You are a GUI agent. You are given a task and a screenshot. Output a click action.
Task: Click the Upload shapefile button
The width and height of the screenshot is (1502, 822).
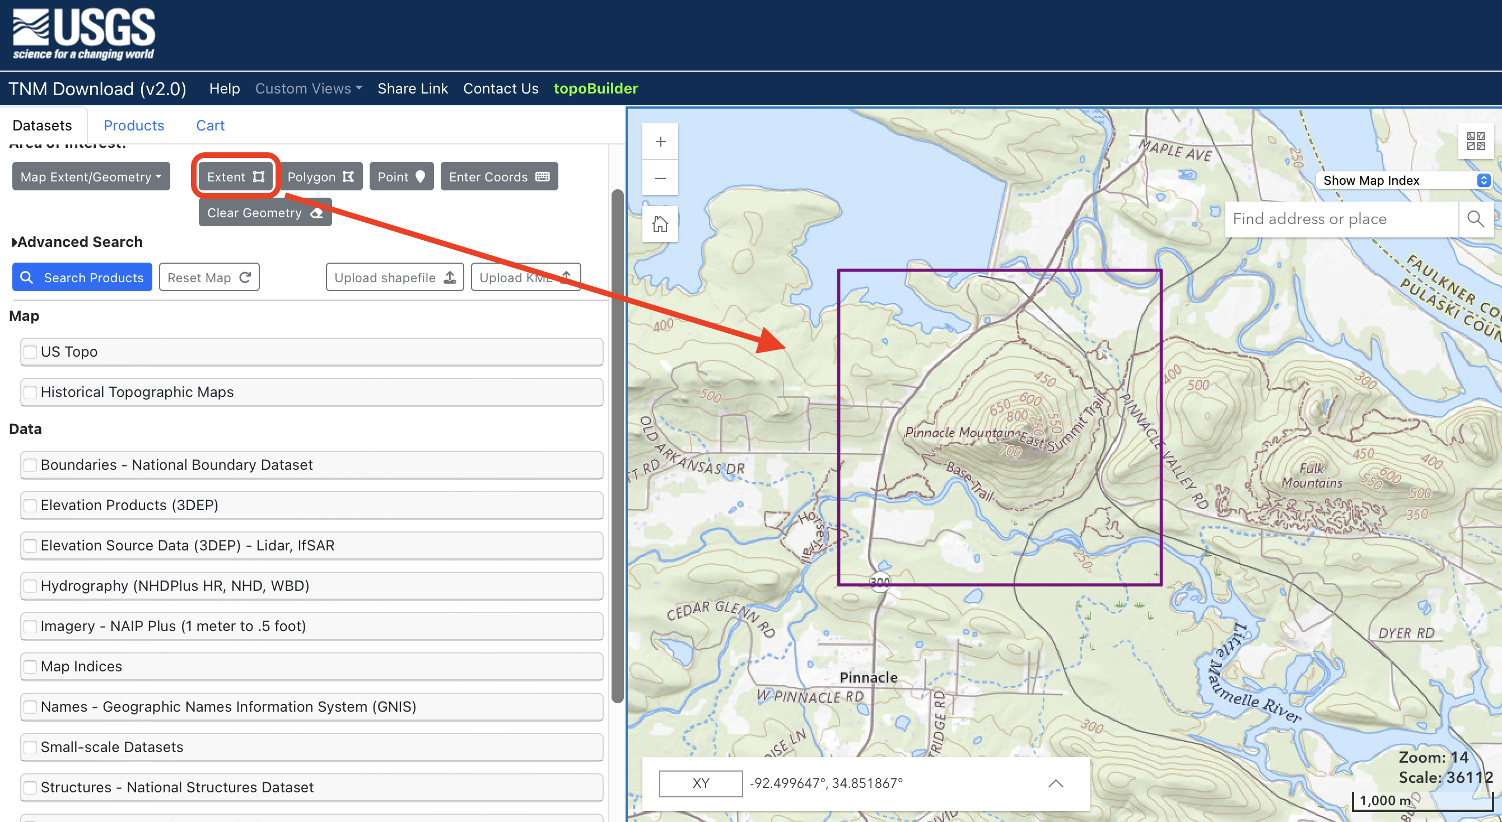coord(394,277)
